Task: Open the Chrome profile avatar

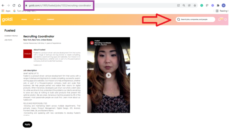Action: click(223, 5)
